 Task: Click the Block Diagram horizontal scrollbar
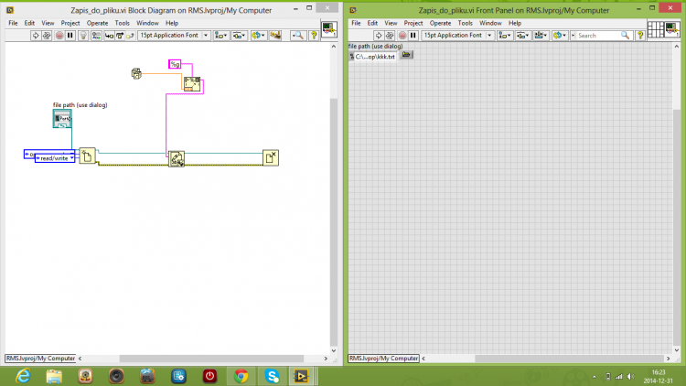(x=211, y=359)
